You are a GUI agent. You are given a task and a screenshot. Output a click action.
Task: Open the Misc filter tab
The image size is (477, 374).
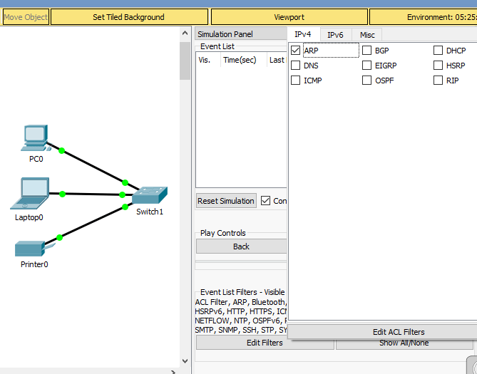coord(367,35)
